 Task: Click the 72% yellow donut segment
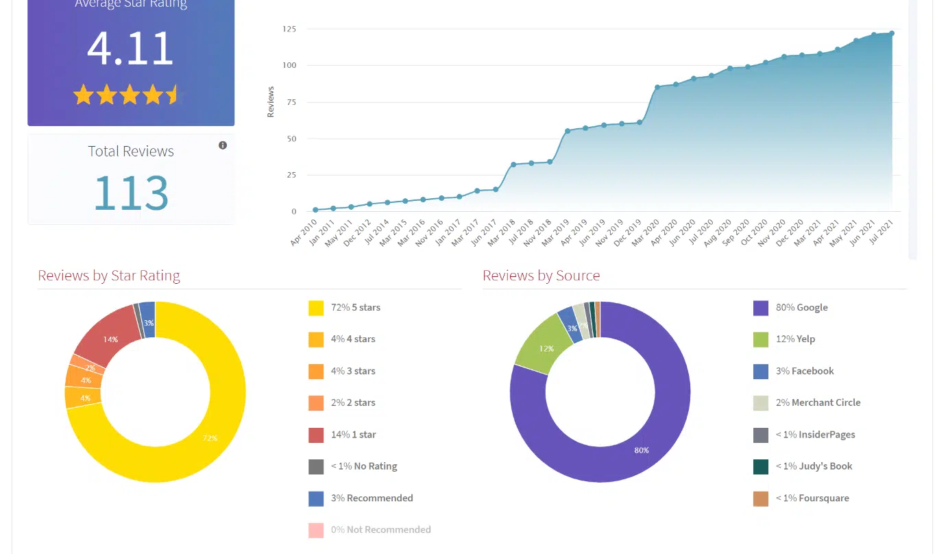[209, 437]
